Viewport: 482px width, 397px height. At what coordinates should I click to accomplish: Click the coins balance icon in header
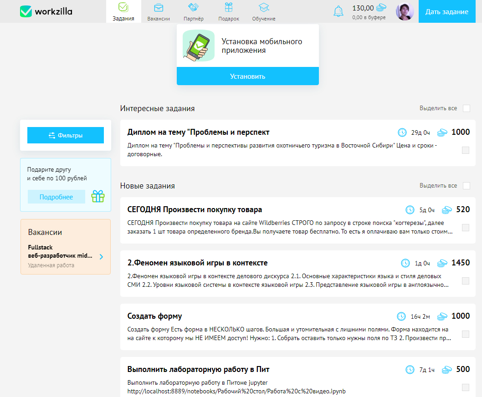[381, 8]
